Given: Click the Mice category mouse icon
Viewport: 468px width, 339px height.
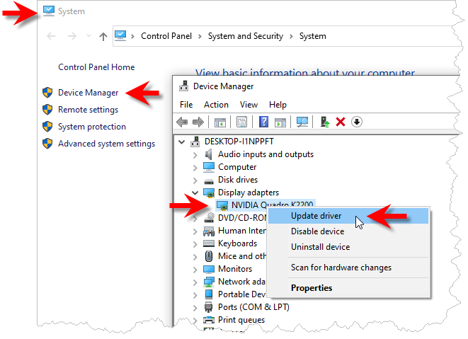Looking at the screenshot, I should point(209,256).
